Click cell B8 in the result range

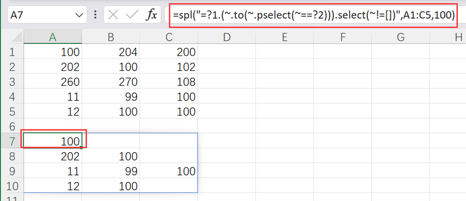coord(111,156)
